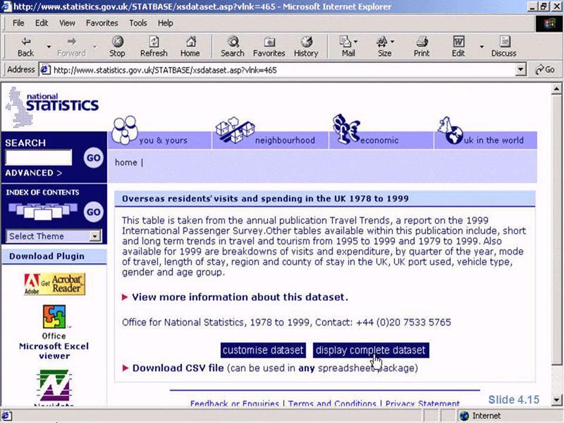Open the Size button dropdown arrow

pyautogui.click(x=392, y=42)
